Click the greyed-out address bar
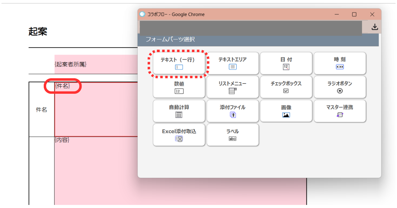This screenshot has height=208, width=397. pos(251,28)
